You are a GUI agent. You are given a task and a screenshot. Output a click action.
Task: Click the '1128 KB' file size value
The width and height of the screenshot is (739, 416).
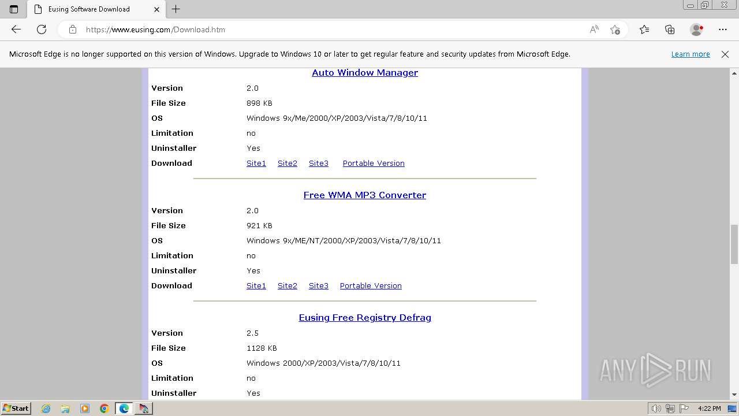262,348
